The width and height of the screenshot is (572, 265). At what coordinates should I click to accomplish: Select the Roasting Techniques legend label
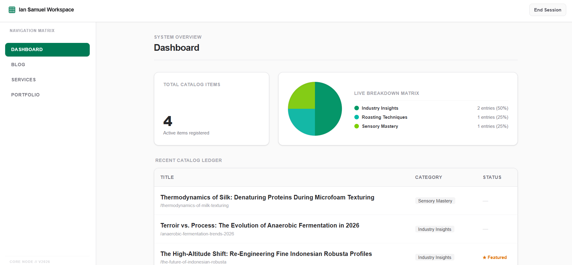pyautogui.click(x=384, y=117)
